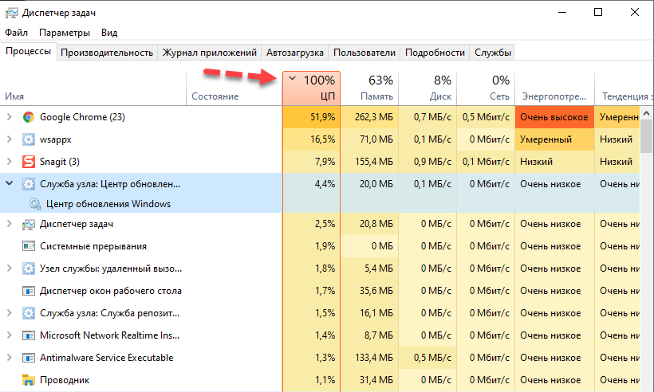The height and width of the screenshot is (392, 654).
Task: Click the wsappx gear icon
Action: (x=29, y=139)
